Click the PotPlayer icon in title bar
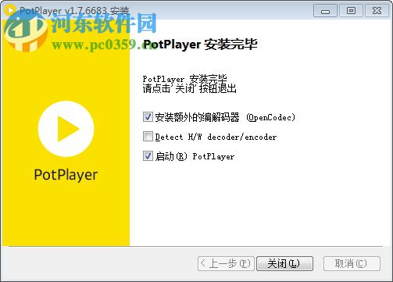This screenshot has width=393, height=282. point(11,10)
